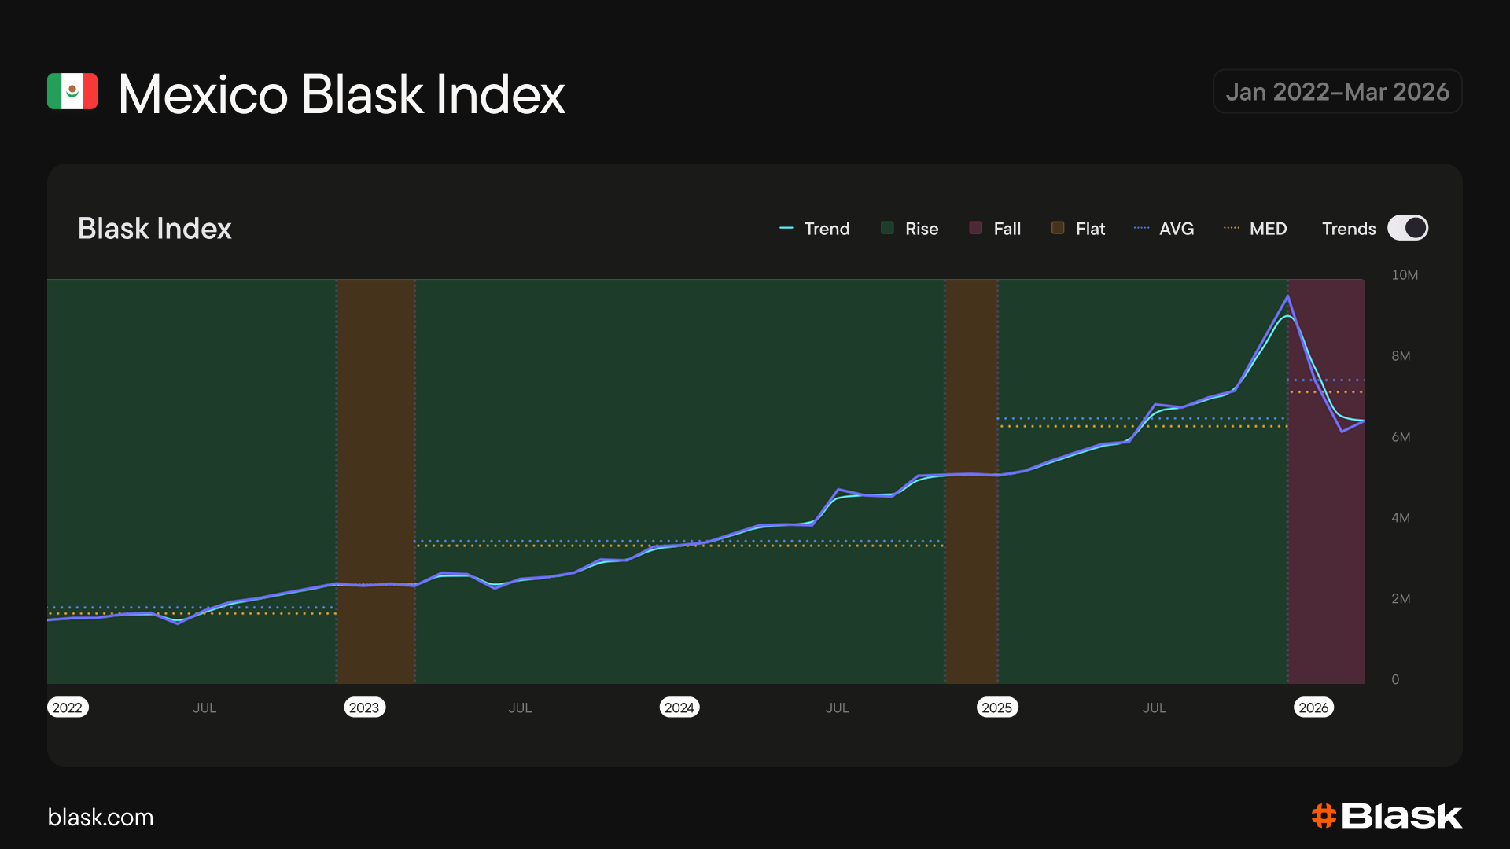
Task: Click the Mexico Blask Index title
Action: coord(341,94)
